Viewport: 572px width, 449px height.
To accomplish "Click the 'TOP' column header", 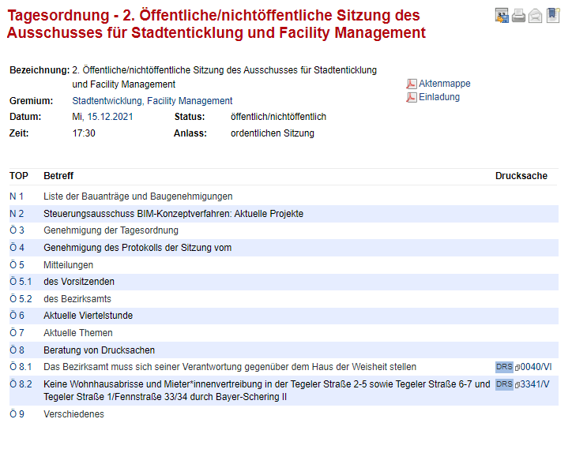I will click(19, 176).
